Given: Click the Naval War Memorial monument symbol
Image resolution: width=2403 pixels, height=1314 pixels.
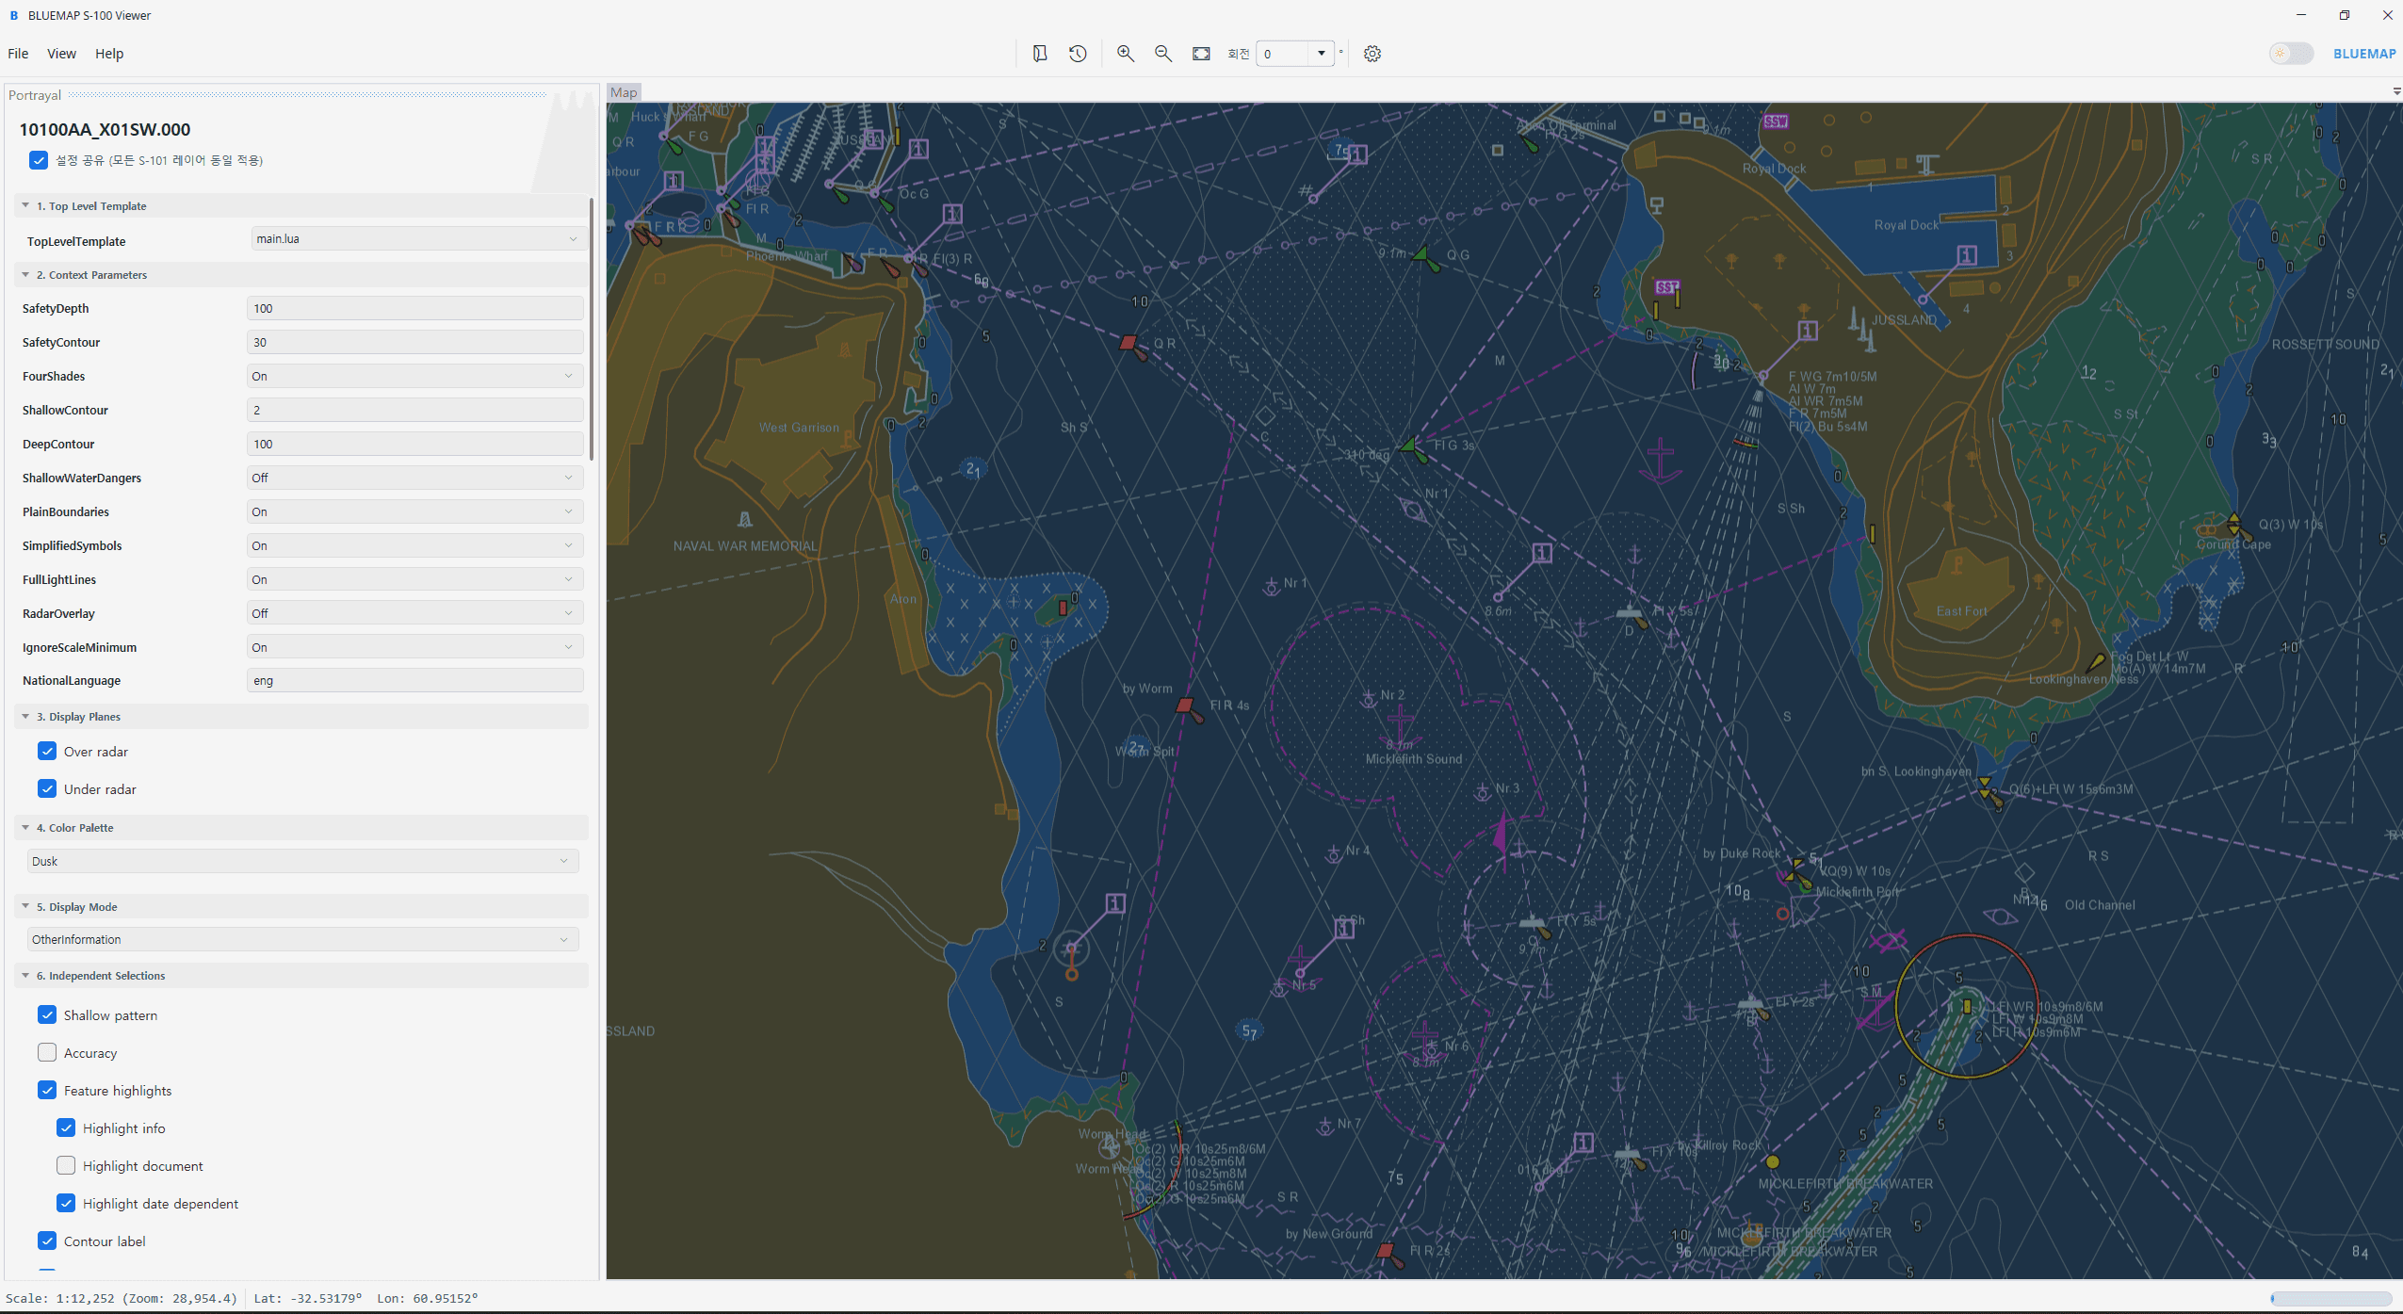Looking at the screenshot, I should click(744, 519).
